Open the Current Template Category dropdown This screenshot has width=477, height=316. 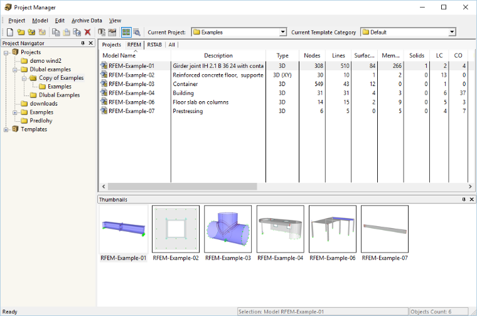(452, 32)
